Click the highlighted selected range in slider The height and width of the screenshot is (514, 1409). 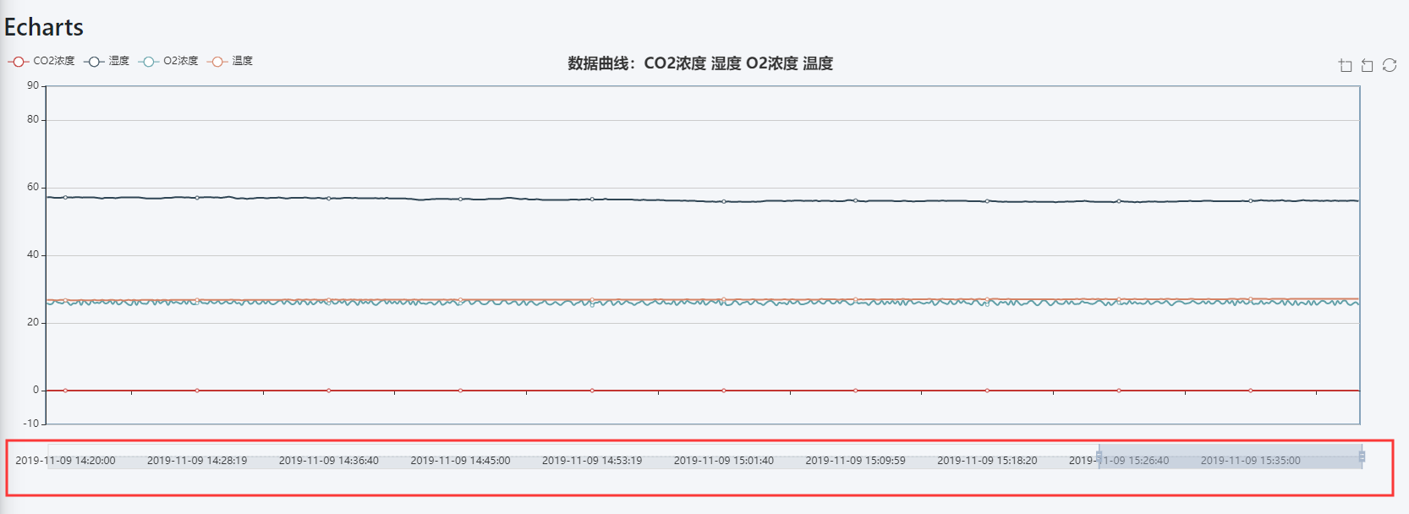[1230, 457]
